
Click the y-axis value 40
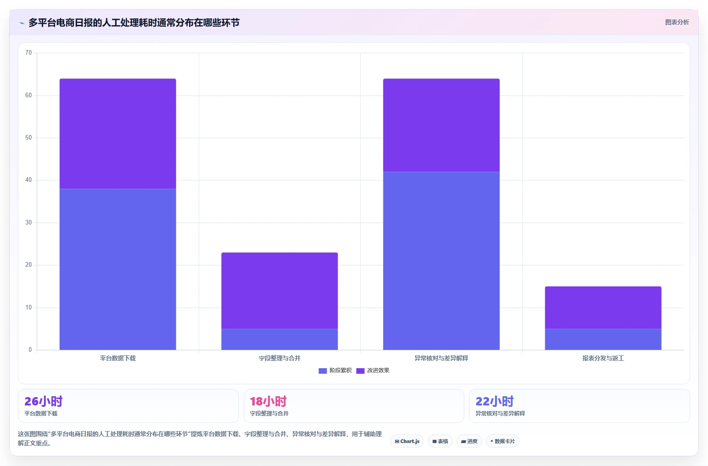28,180
